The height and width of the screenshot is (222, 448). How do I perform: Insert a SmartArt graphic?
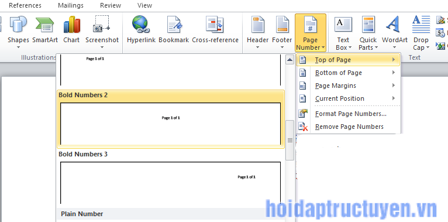pos(45,32)
